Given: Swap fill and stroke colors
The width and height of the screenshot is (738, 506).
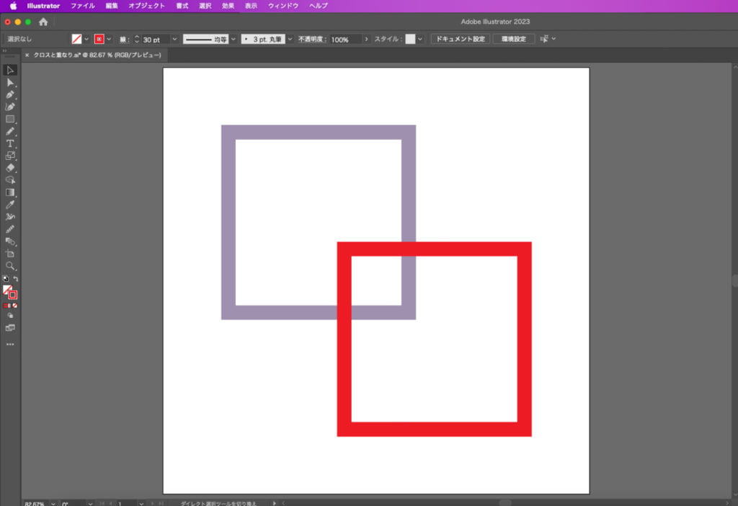Looking at the screenshot, I should pos(16,279).
